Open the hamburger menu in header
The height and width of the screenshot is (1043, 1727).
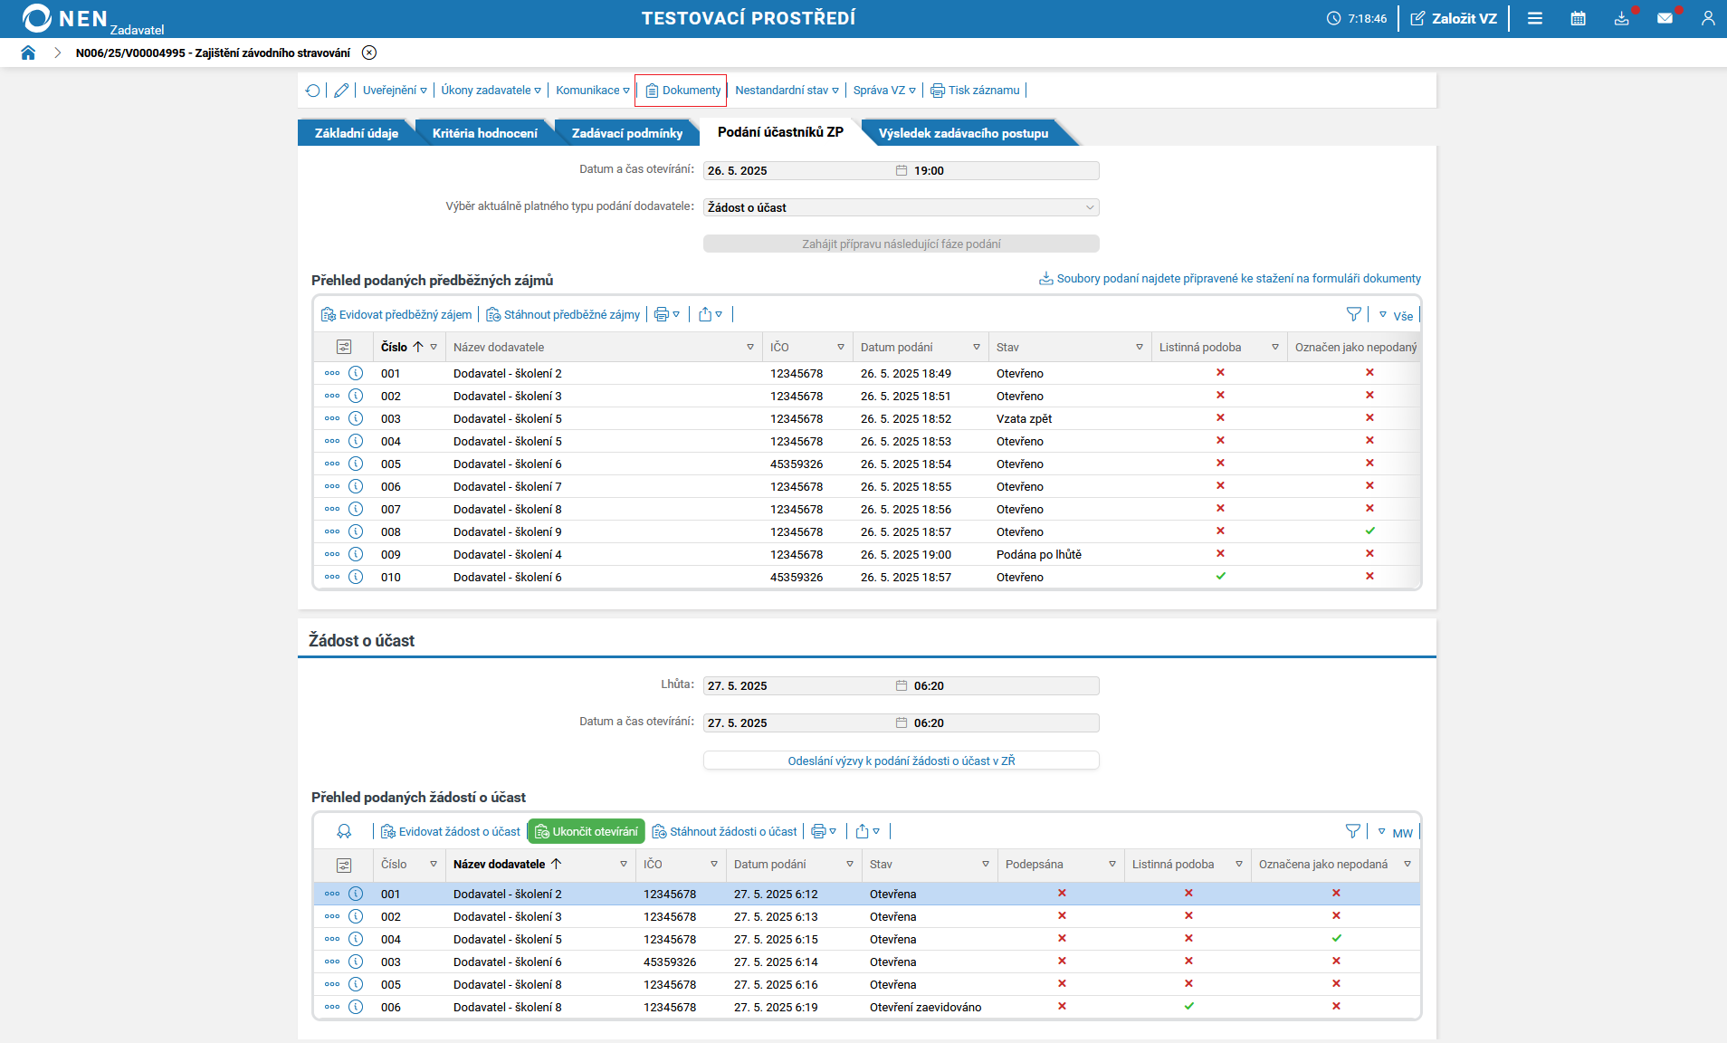(x=1535, y=18)
